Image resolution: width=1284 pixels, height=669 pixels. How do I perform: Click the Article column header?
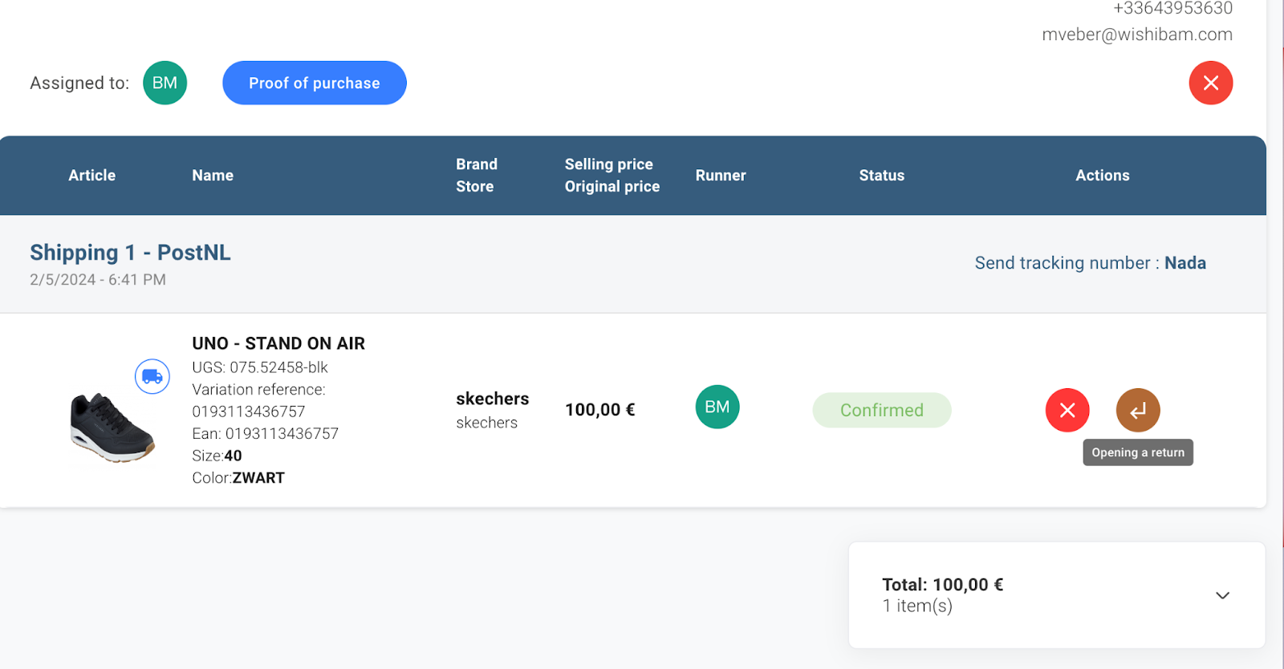pos(92,175)
